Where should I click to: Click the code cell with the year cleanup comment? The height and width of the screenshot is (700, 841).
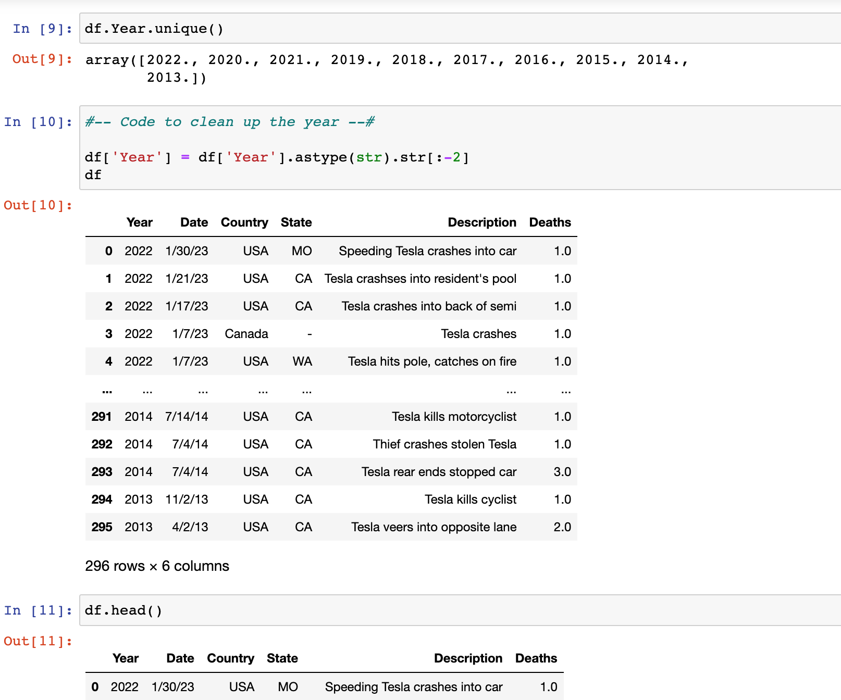(x=459, y=148)
